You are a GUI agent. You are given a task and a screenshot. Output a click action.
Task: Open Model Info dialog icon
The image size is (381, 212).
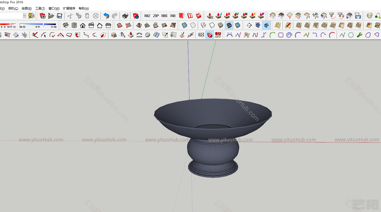(136, 16)
